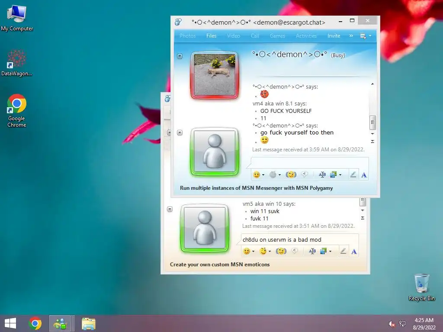Switch to text typing mode in the demon chat
The width and height of the screenshot is (443, 332).
(x=364, y=175)
